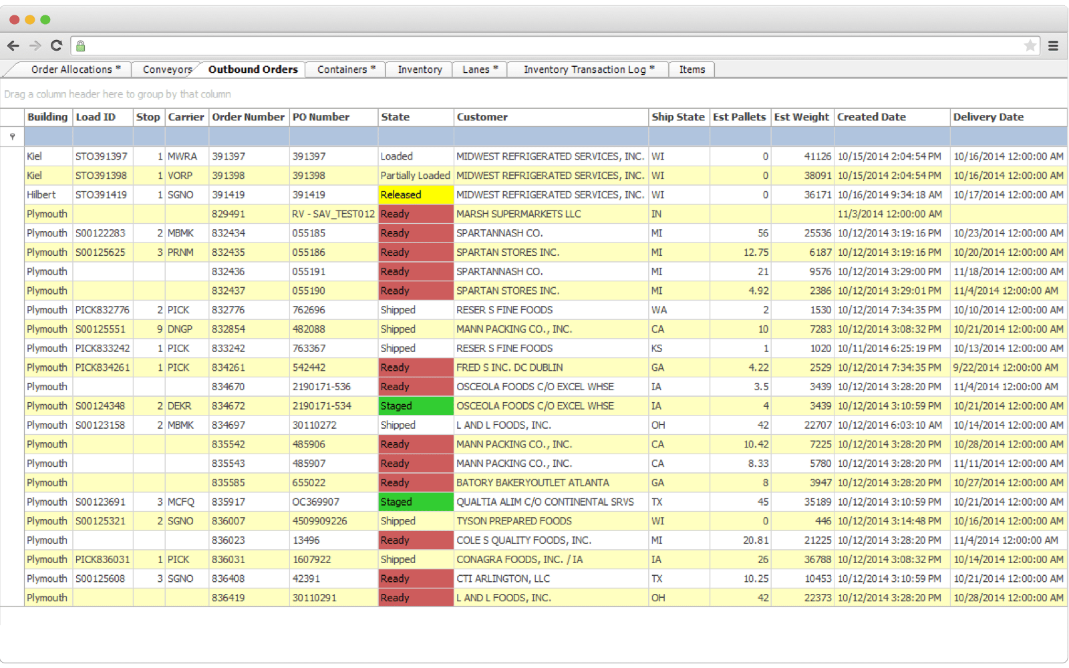
Task: Select the green Staged cell for order 835917
Action: pos(416,502)
